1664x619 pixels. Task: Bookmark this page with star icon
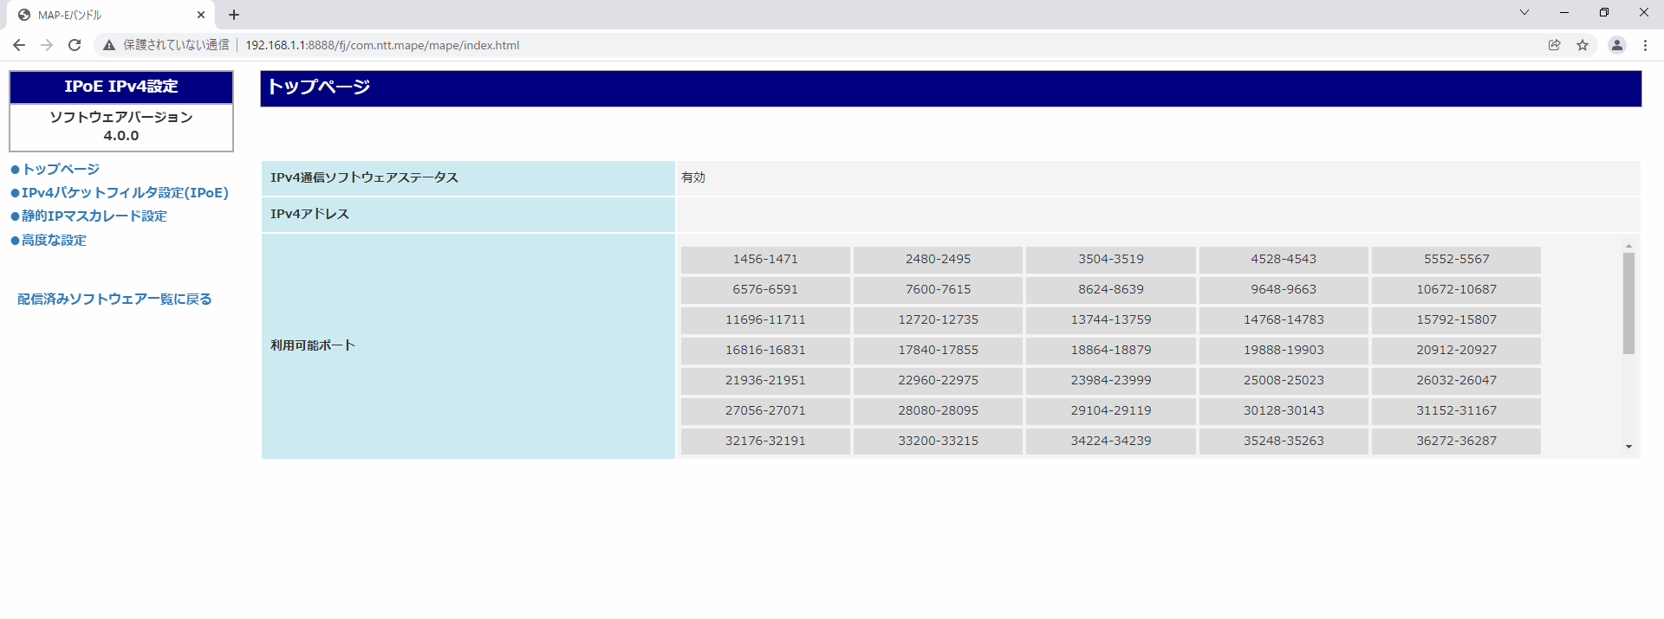(x=1583, y=45)
